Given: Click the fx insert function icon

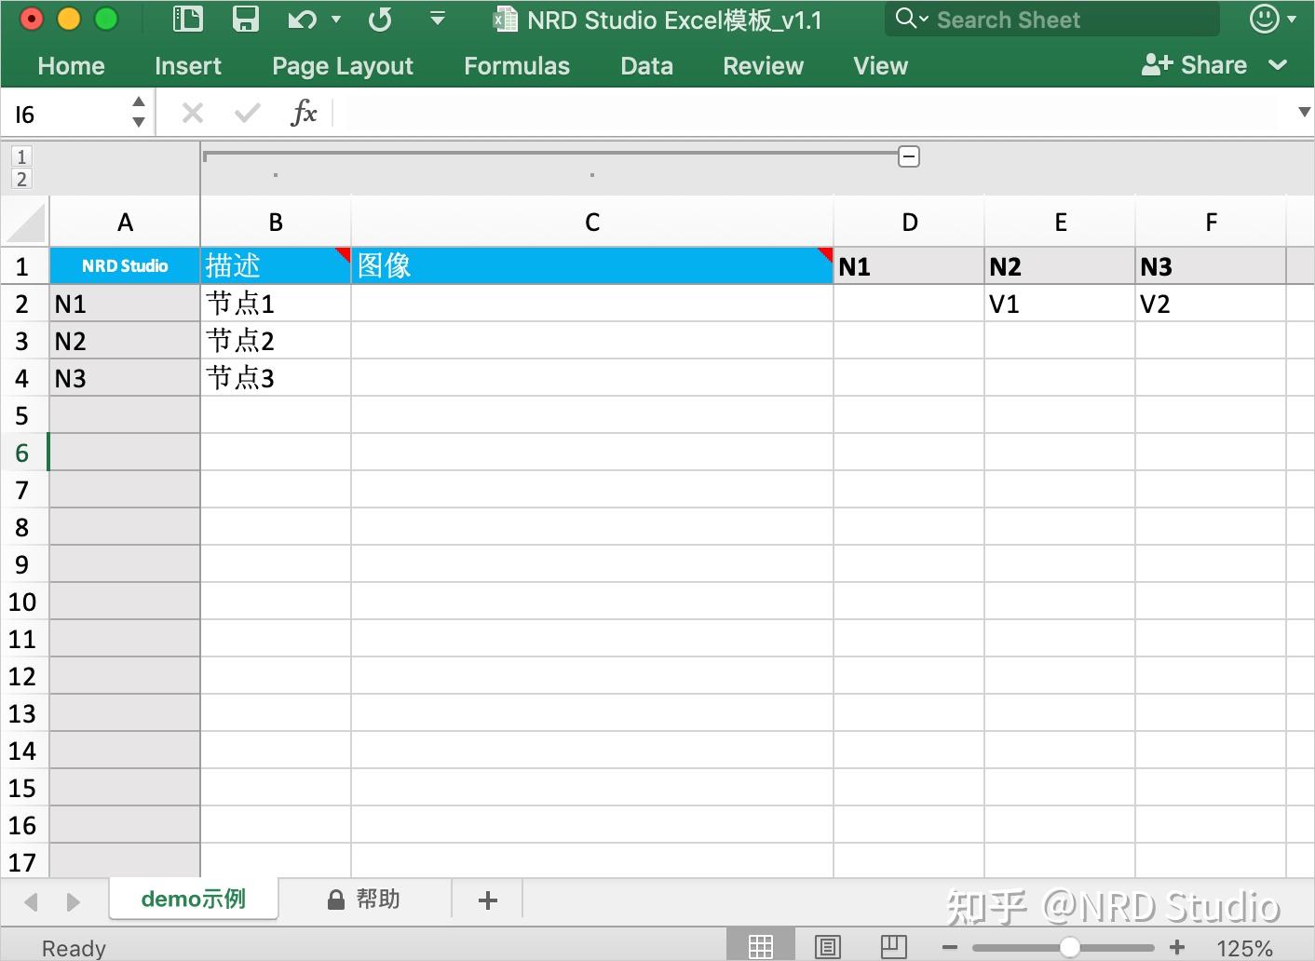Looking at the screenshot, I should (304, 112).
